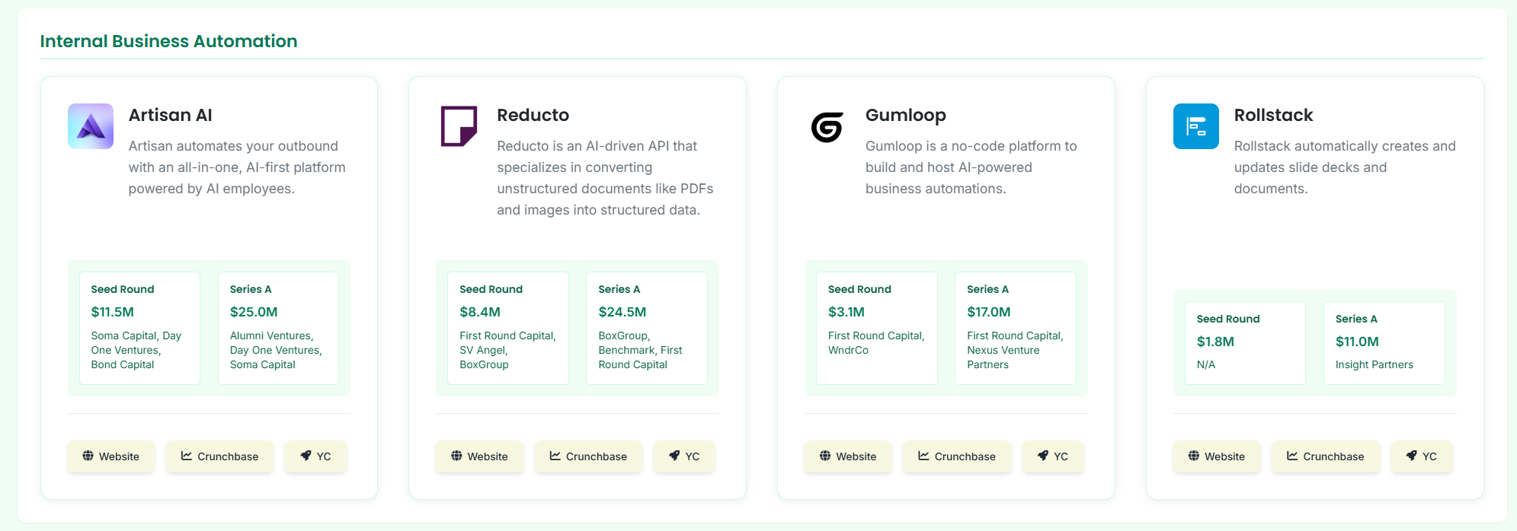Open Rollstack's YC button
1517x531 pixels.
coord(1422,456)
